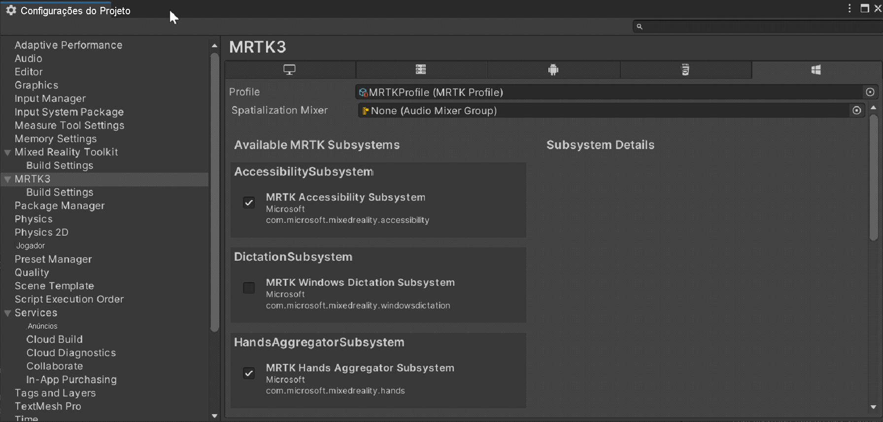Select the WebGL HTML5 platform tab
The image size is (883, 422).
coord(685,70)
